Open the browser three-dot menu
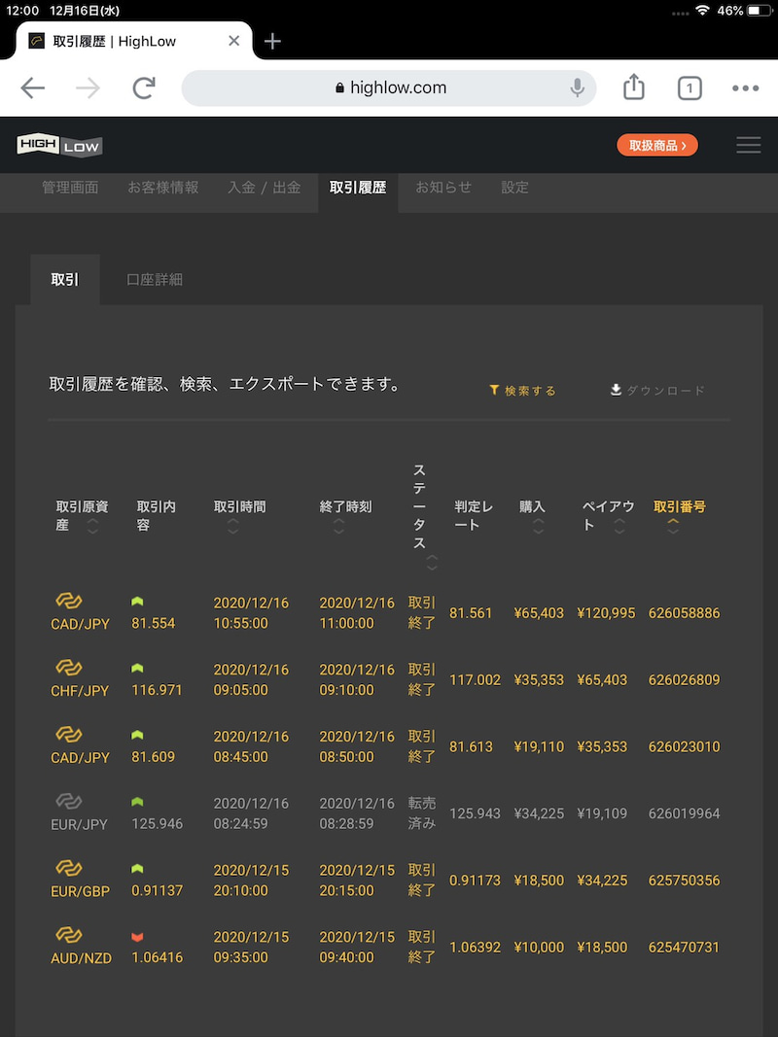The width and height of the screenshot is (778, 1037). point(746,88)
